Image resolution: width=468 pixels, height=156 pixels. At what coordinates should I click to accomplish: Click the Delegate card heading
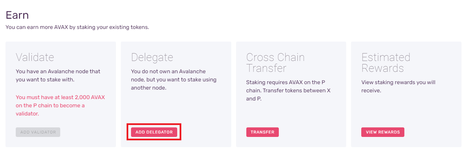(152, 57)
